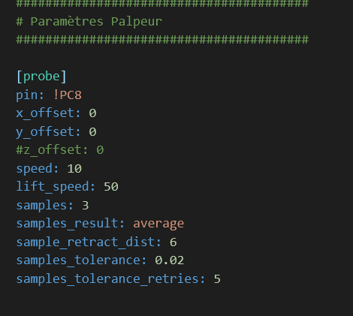Click the sample_retract_dist key name
This screenshot has width=353, height=316.
coord(89,242)
